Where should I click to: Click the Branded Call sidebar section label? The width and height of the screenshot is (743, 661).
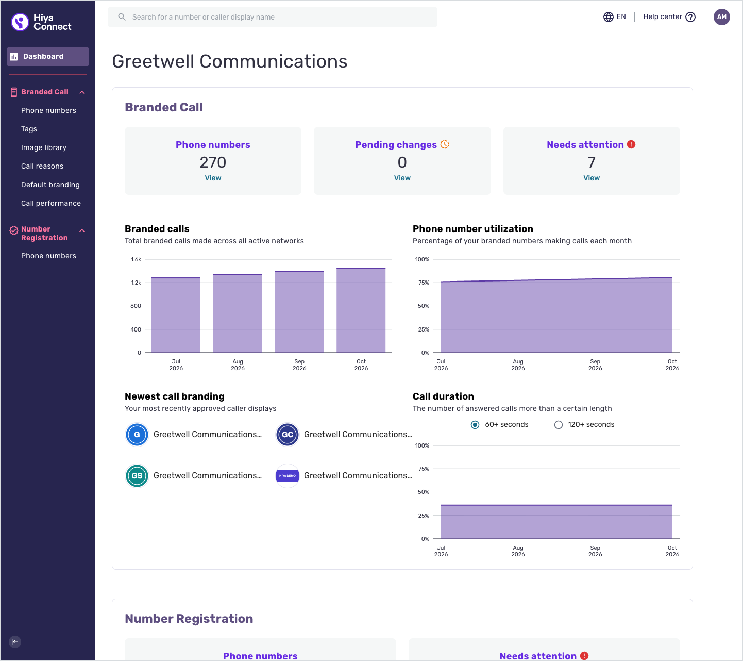45,92
